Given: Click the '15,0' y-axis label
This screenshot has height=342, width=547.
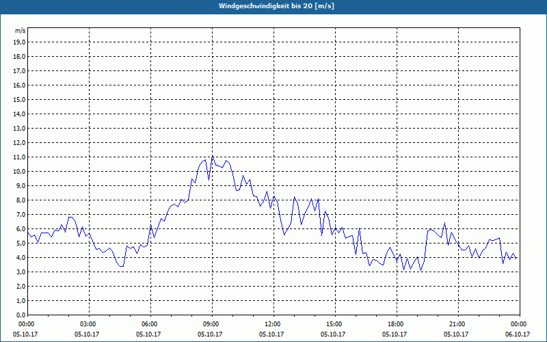Looking at the screenshot, I should coord(20,99).
